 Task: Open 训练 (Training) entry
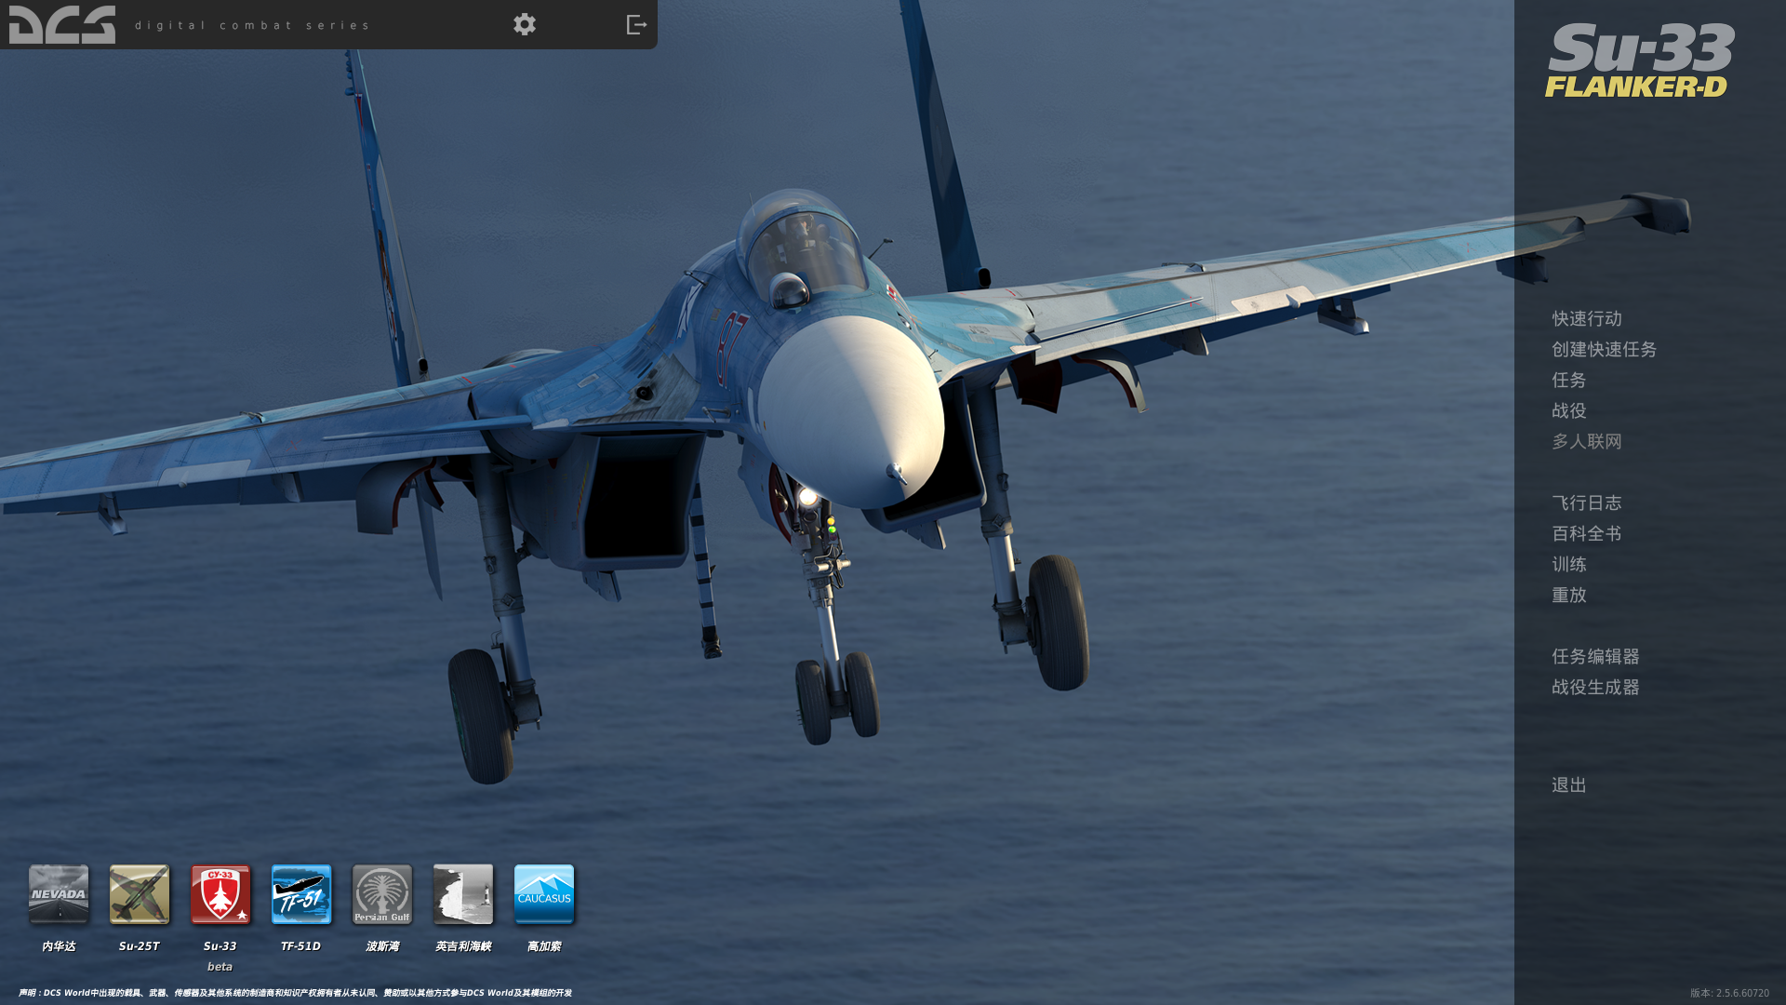(x=1569, y=565)
